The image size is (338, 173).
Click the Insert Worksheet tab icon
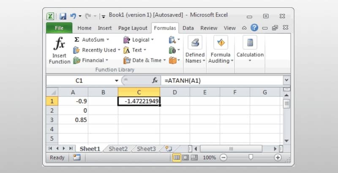[168, 149]
